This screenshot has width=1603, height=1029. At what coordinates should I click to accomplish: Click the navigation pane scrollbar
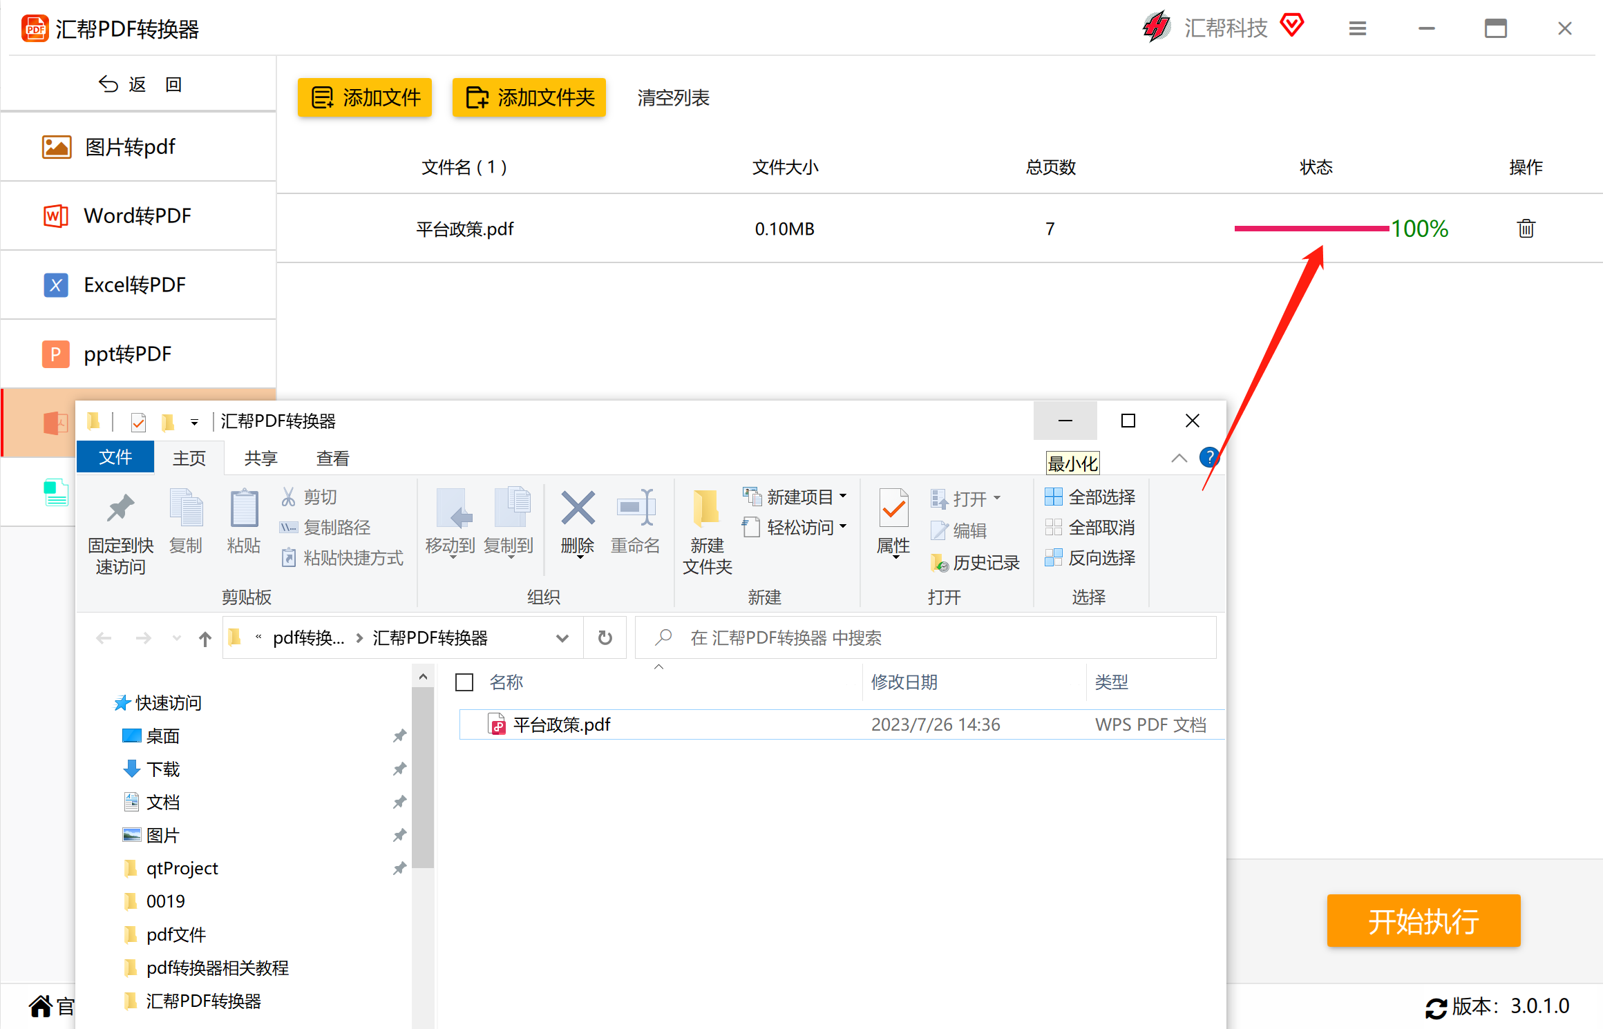coord(423,778)
